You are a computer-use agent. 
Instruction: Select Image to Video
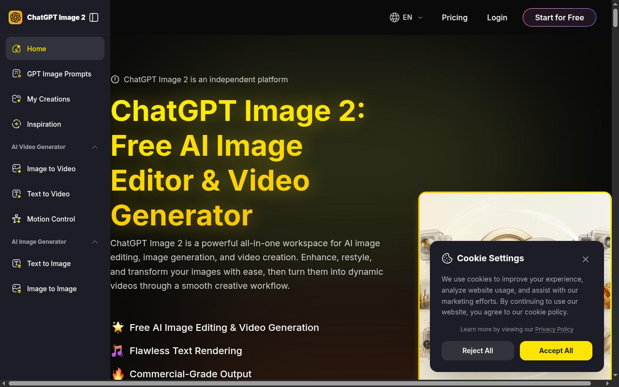[x=55, y=169]
